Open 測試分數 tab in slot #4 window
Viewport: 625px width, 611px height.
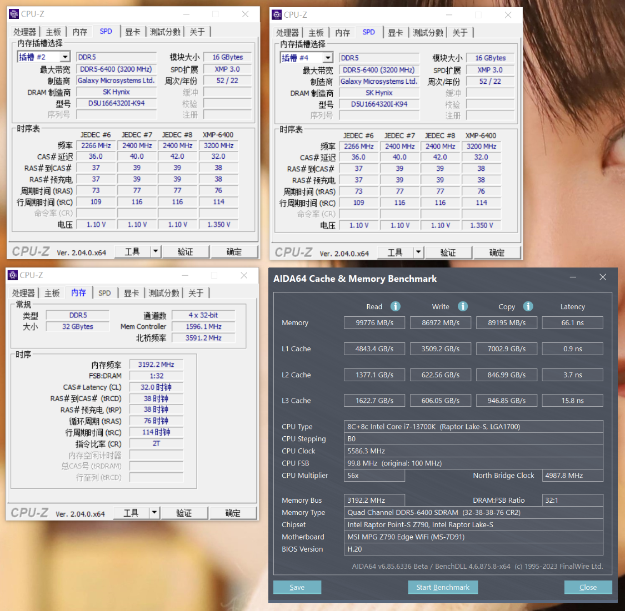coord(428,33)
